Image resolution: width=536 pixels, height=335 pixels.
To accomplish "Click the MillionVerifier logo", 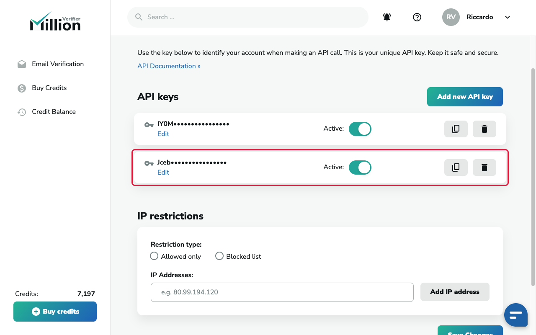I will pyautogui.click(x=55, y=21).
